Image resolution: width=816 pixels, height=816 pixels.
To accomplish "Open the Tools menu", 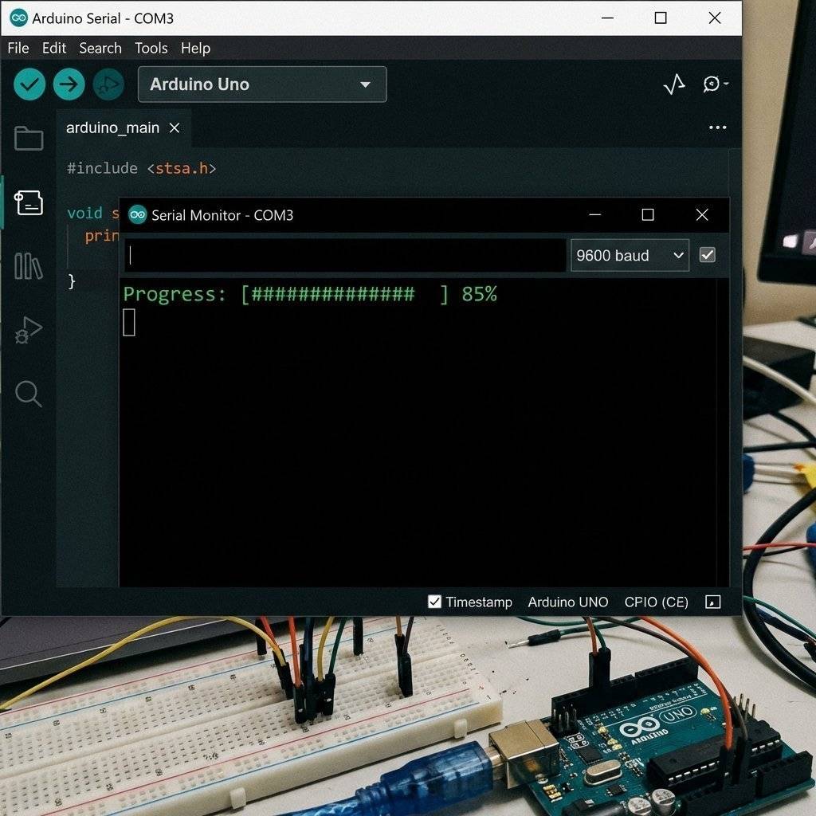I will click(x=151, y=48).
